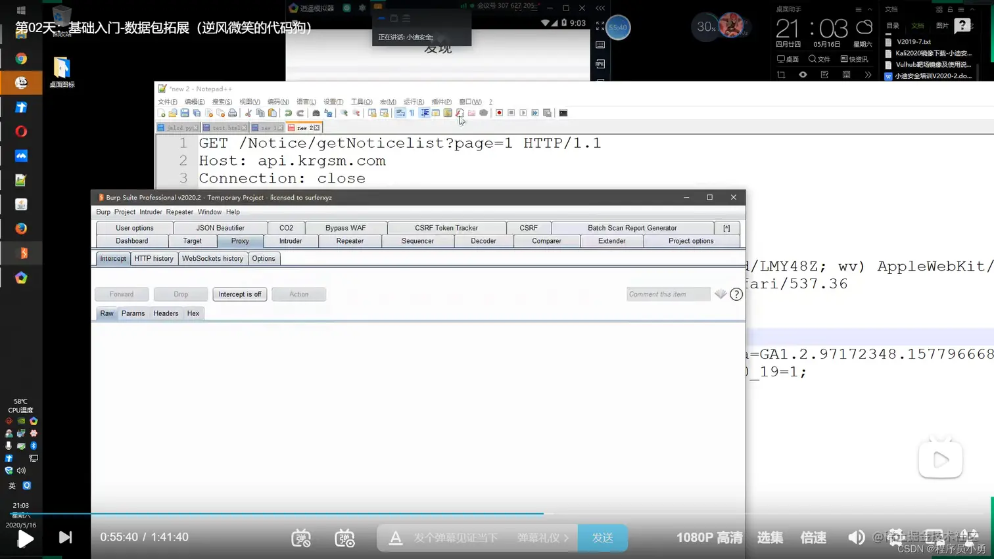The width and height of the screenshot is (994, 559).
Task: Toggle danmaku display icon in video player
Action: [x=301, y=538]
